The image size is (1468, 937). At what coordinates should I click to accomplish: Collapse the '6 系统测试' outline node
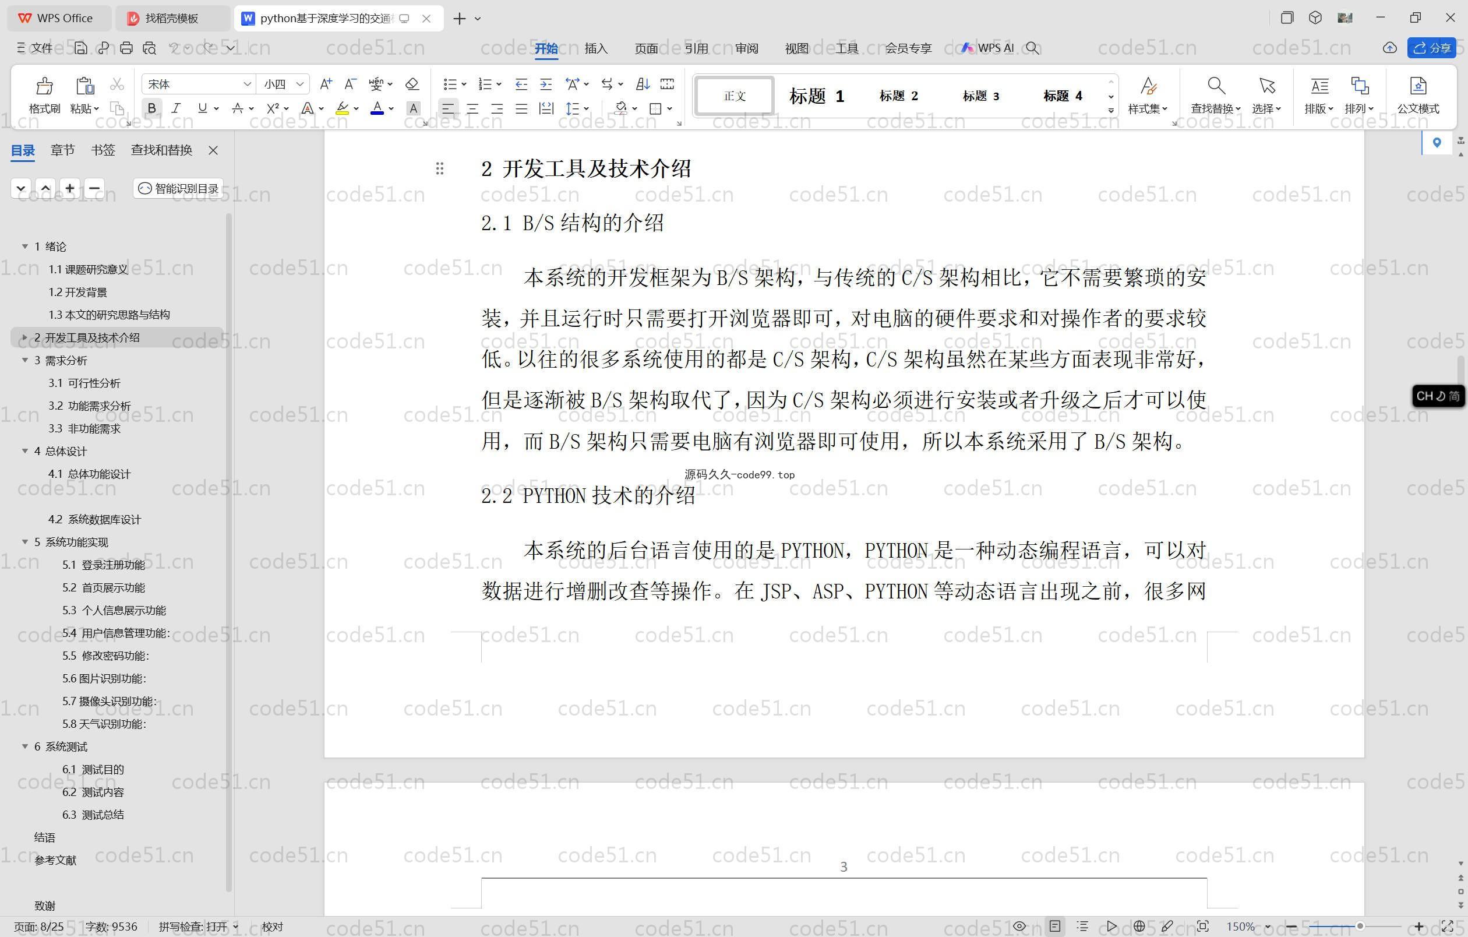pos(25,746)
